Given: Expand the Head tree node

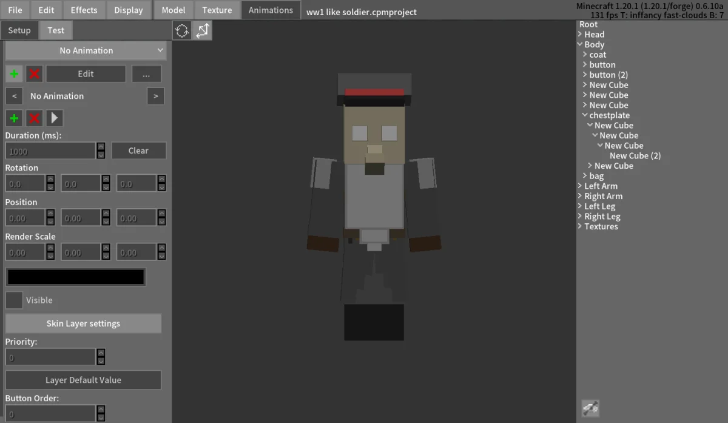Looking at the screenshot, I should pos(580,35).
